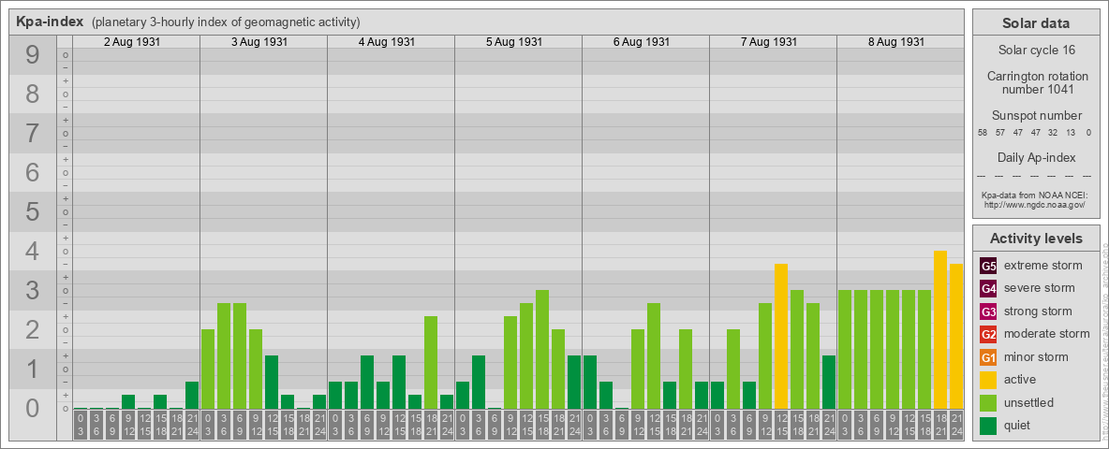This screenshot has width=1109, height=449.
Task: Select the 3 Aug 1931 date header
Action: click(x=259, y=42)
